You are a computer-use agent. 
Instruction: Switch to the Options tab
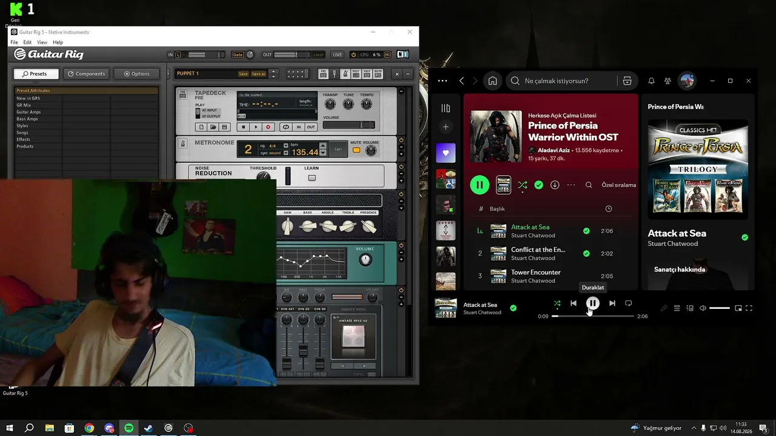136,74
